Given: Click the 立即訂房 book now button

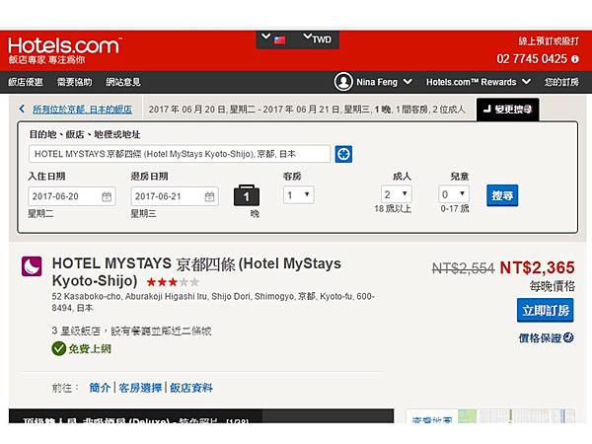Looking at the screenshot, I should tap(546, 311).
